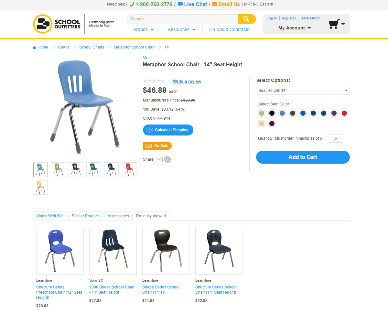
Task: Switch to the Similar Products tab
Action: (x=86, y=216)
